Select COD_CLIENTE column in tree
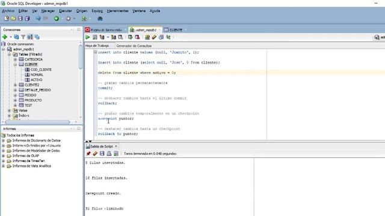Screen dimensions: 385x216 41,70
